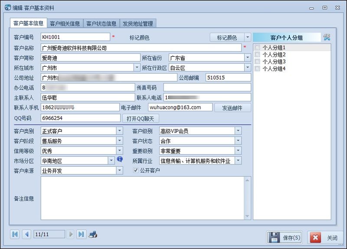Screen dimensions: 347x249
Task: Click the 发送邮件 button
Action: pos(232,108)
